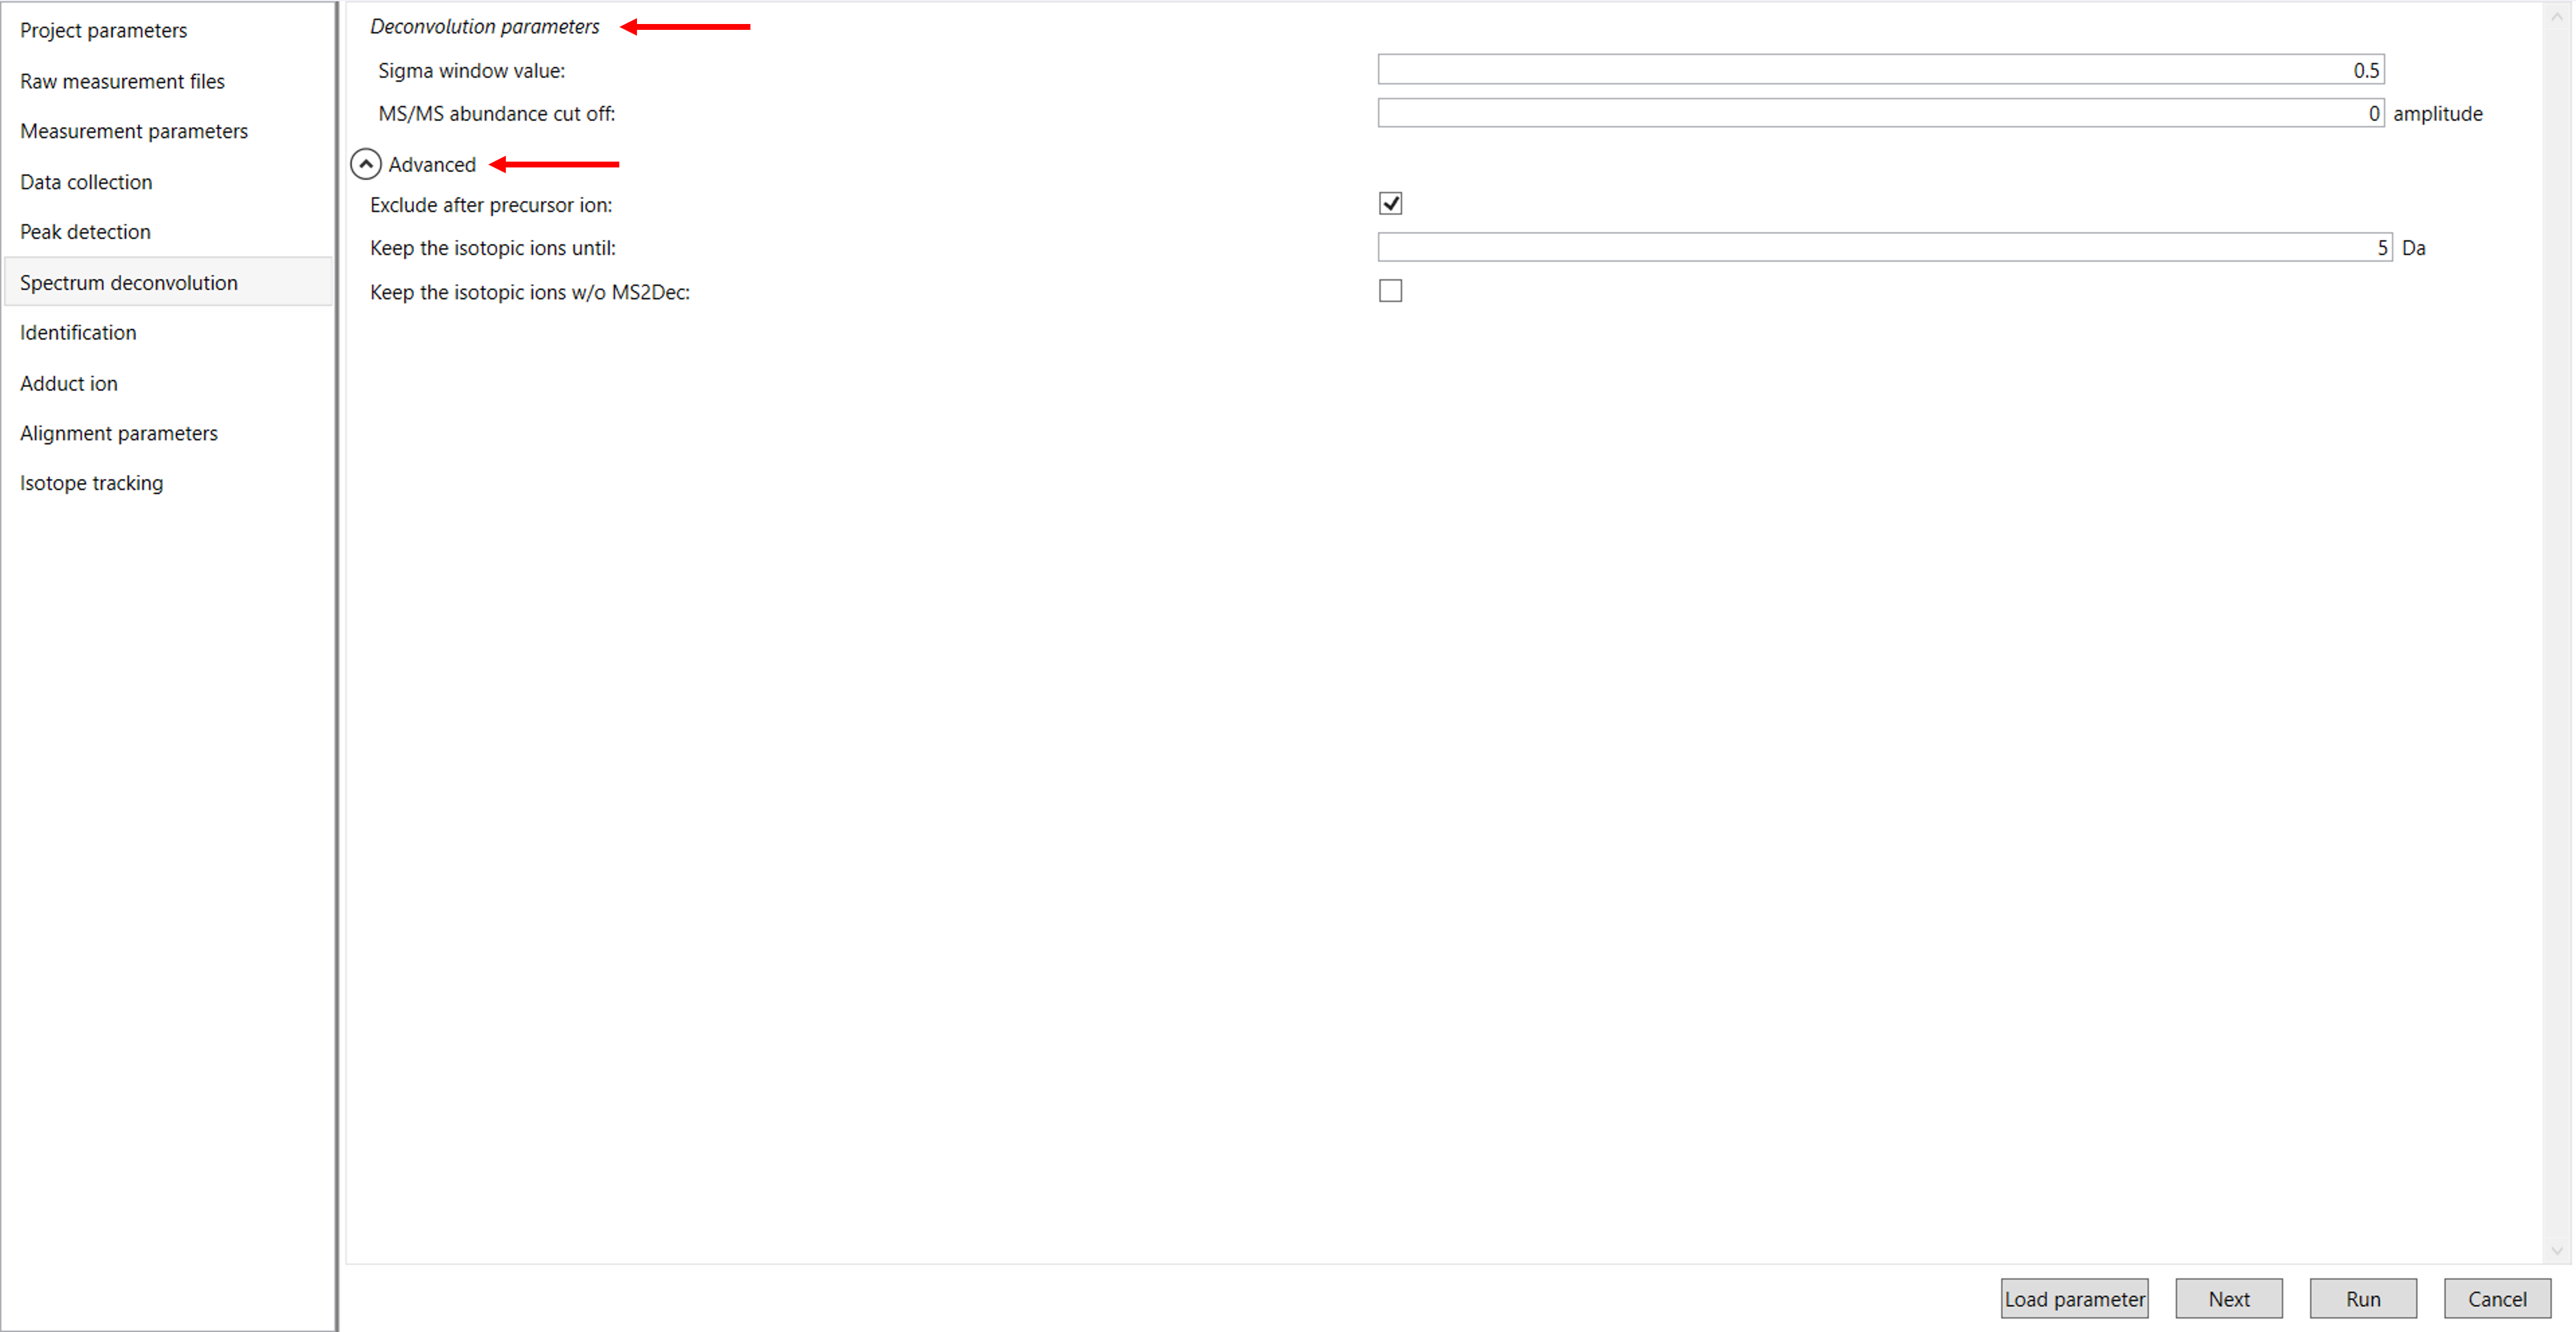Enable Keep the isotopic ions w/o MS2Dec
Screen dimensions: 2576x1332
click(1391, 290)
